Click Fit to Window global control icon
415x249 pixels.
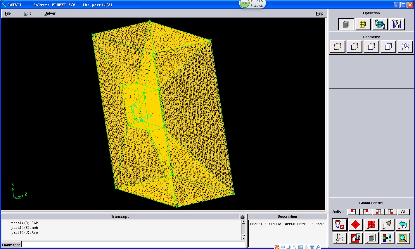(340, 225)
